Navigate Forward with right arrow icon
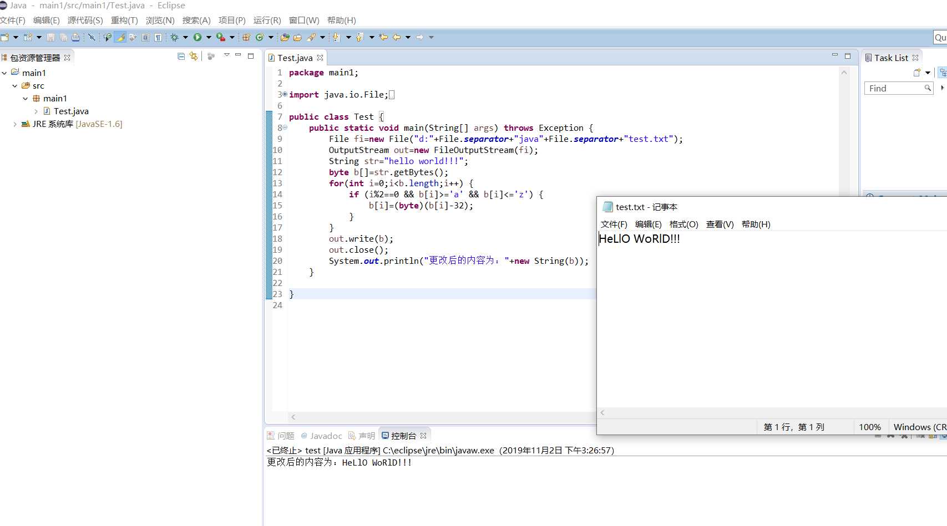947x526 pixels. [x=419, y=37]
